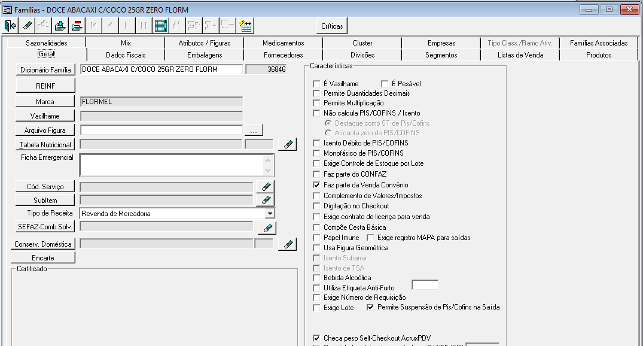Click eraser icon beside SubItem field
The image size is (643, 346).
[x=266, y=201]
